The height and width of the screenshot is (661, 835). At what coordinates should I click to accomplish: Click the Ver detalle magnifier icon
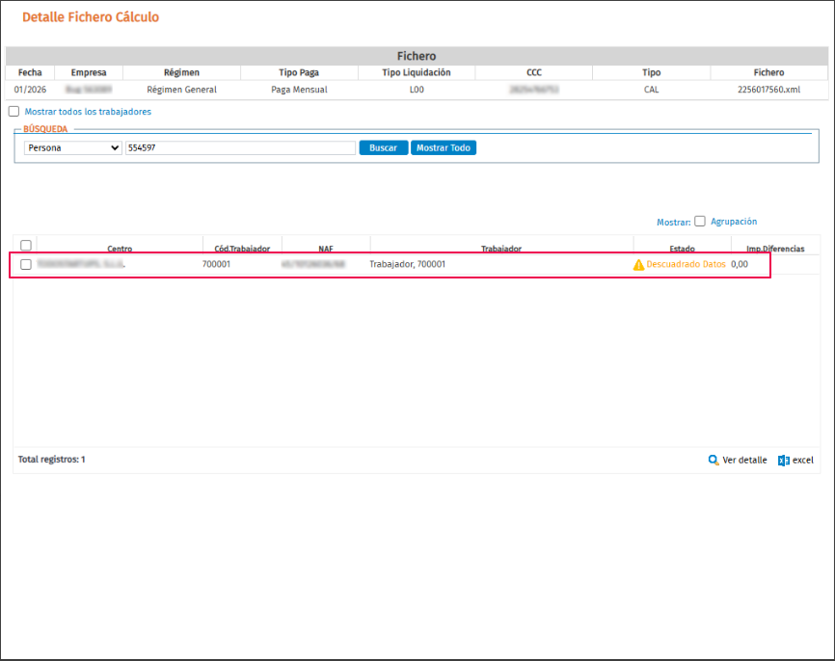tap(714, 461)
